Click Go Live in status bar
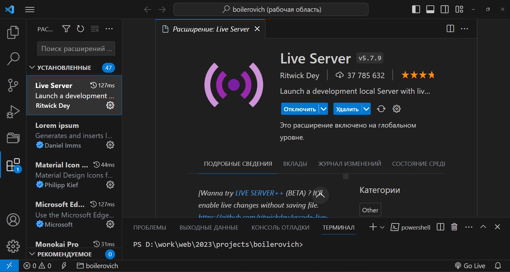The width and height of the screenshot is (510, 272). tap(470, 266)
